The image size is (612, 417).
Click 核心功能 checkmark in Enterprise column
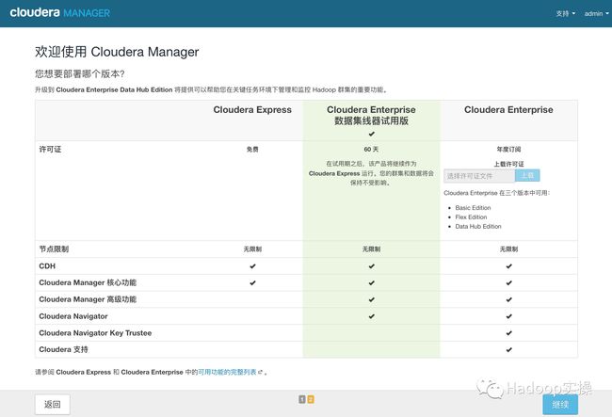coord(508,282)
